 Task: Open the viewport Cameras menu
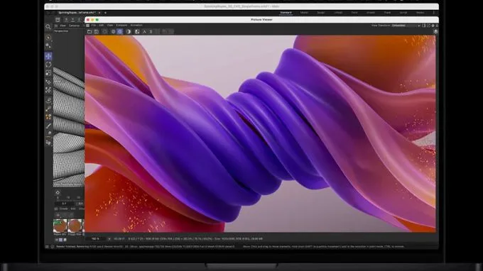point(75,26)
